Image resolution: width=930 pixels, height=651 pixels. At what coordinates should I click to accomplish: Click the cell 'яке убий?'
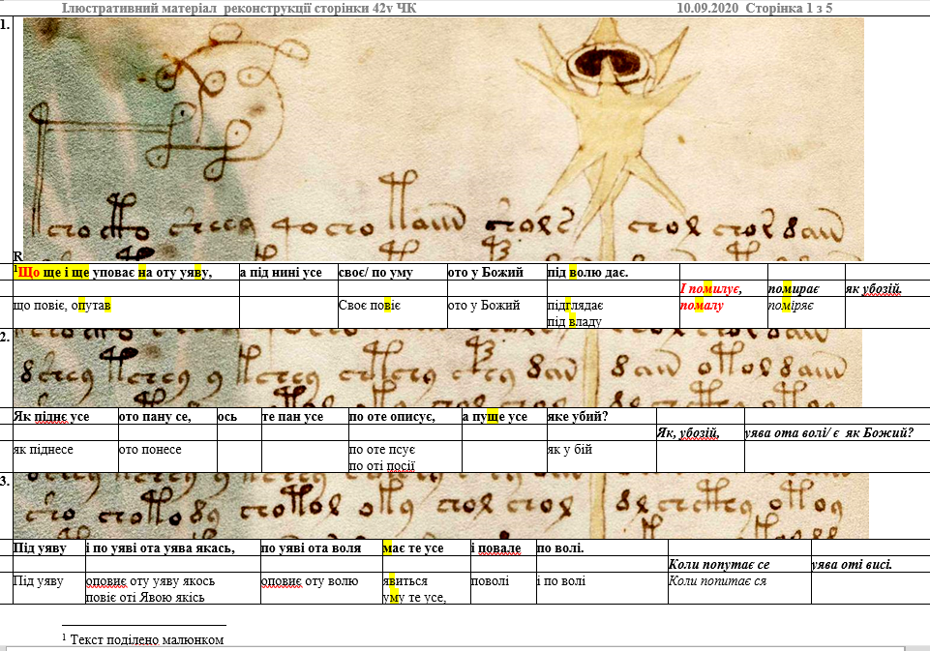[601, 416]
